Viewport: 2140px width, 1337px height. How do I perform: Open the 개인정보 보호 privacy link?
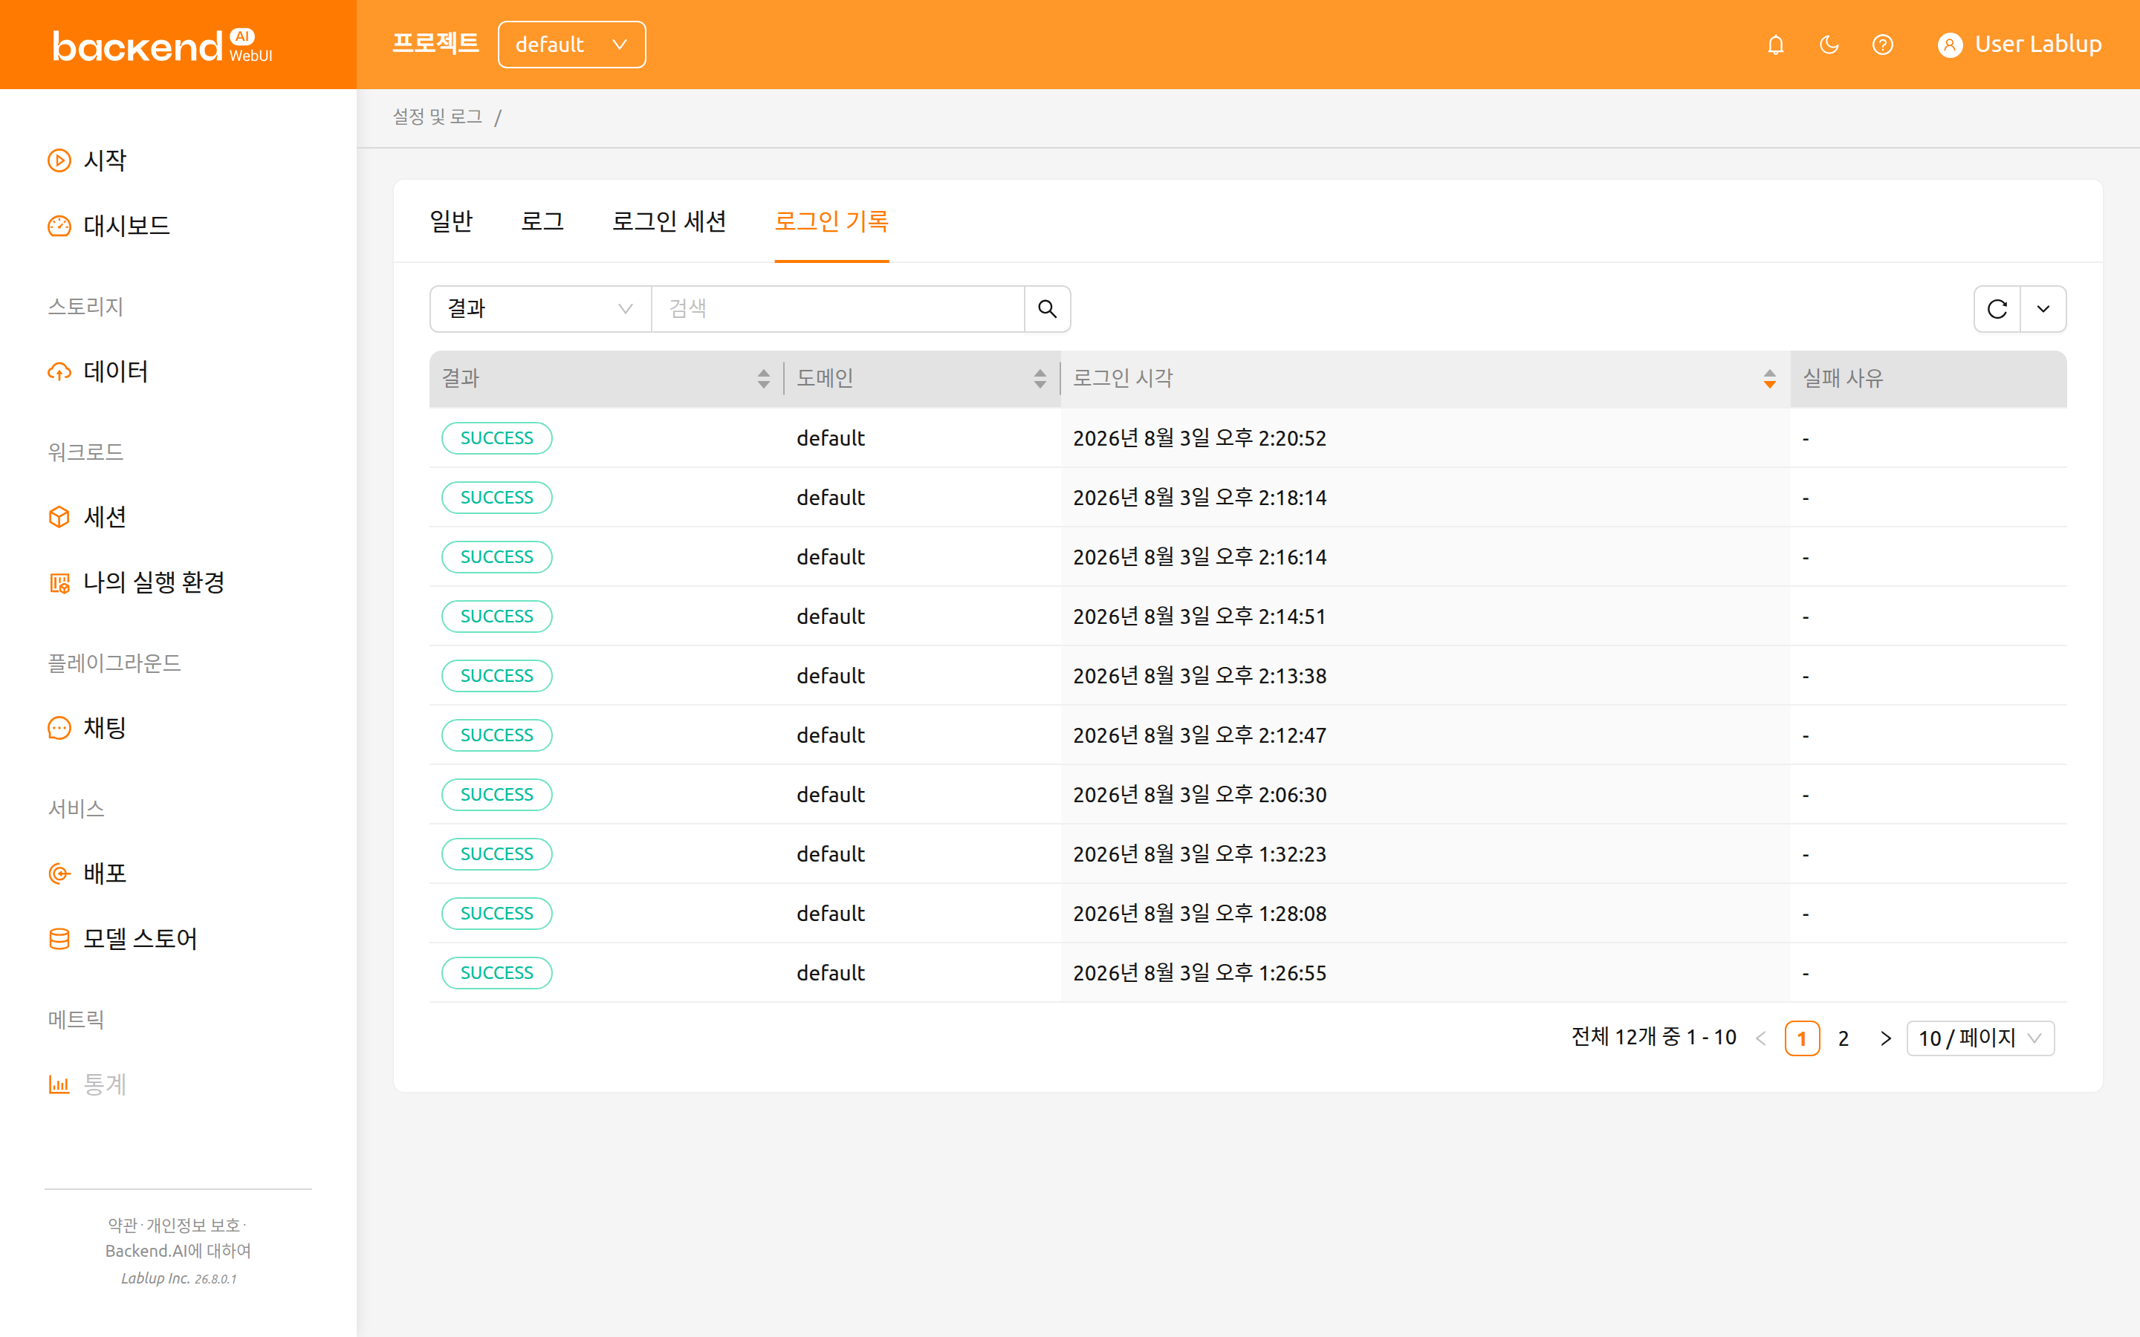pyautogui.click(x=192, y=1225)
